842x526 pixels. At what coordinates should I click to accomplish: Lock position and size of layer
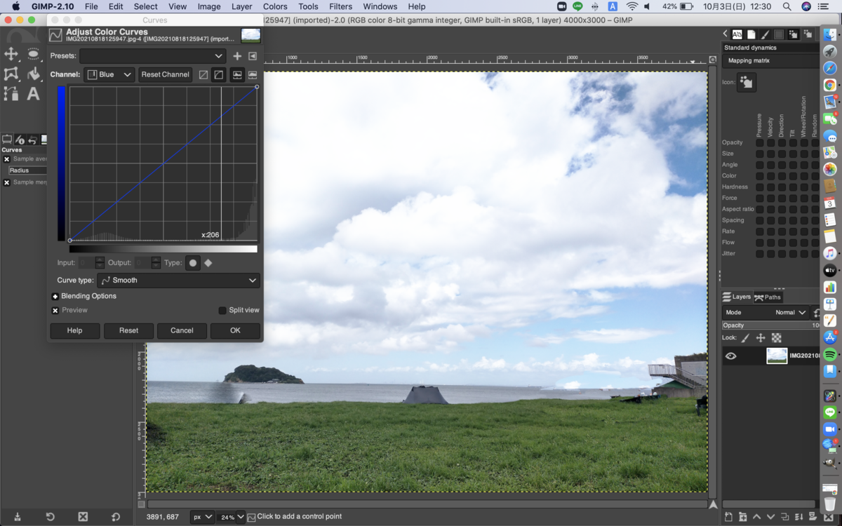761,337
